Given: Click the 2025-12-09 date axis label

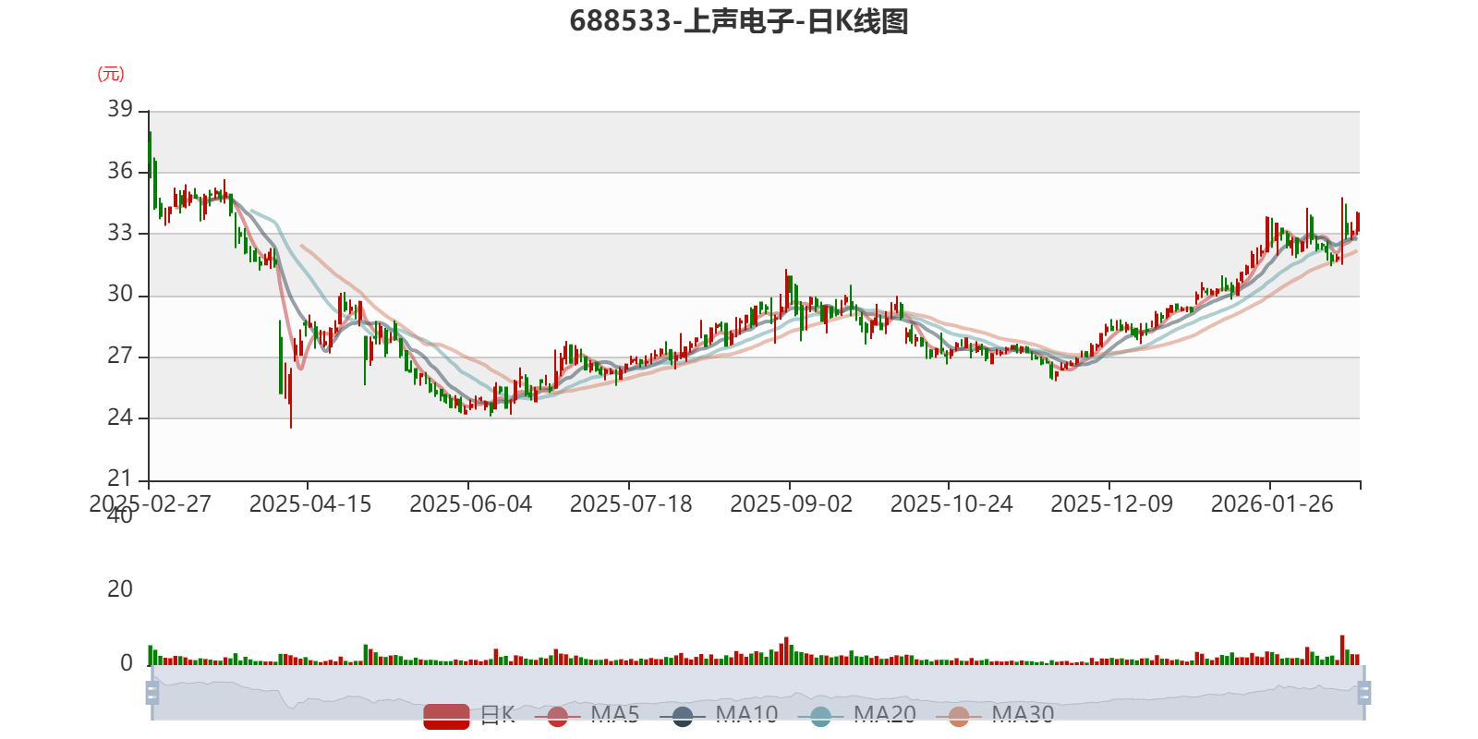Looking at the screenshot, I should pos(1111,503).
